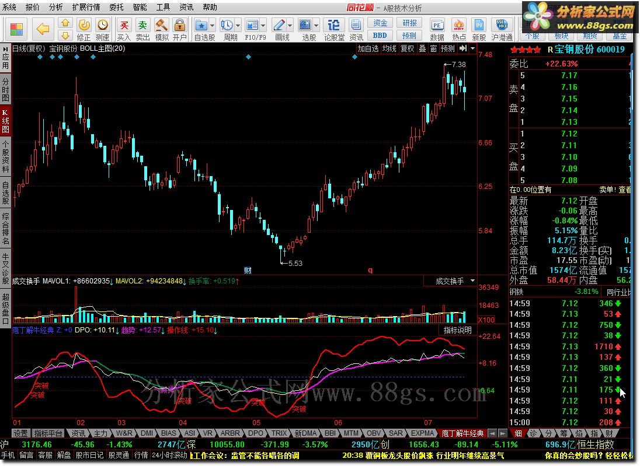Click the 设置 settings tab button
The width and height of the screenshot is (640, 466).
pyautogui.click(x=20, y=433)
